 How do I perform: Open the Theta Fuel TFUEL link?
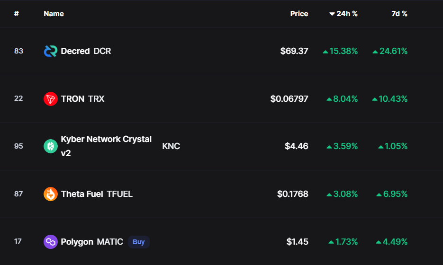(97, 194)
